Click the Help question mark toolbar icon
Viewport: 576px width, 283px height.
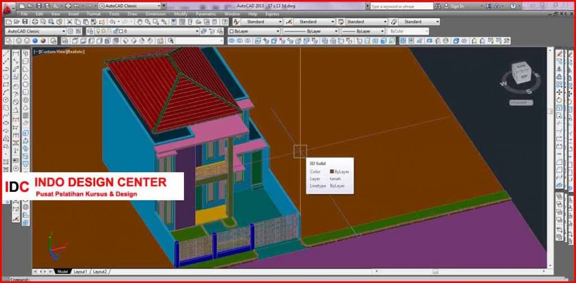click(224, 22)
